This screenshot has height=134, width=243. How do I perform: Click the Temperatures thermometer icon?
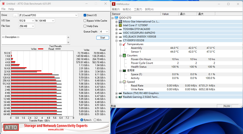[124, 44]
